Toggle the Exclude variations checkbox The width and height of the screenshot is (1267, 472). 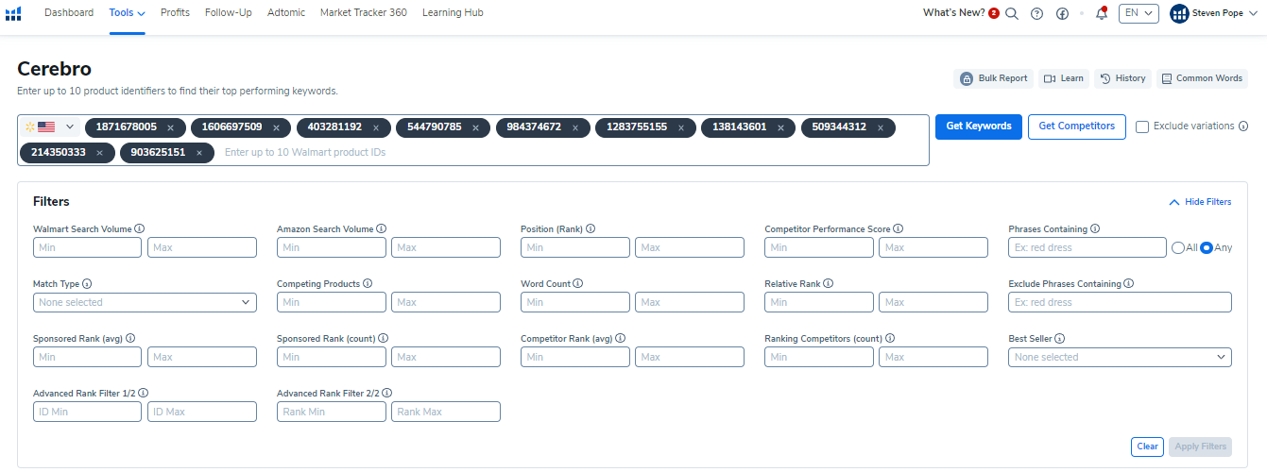[1142, 126]
